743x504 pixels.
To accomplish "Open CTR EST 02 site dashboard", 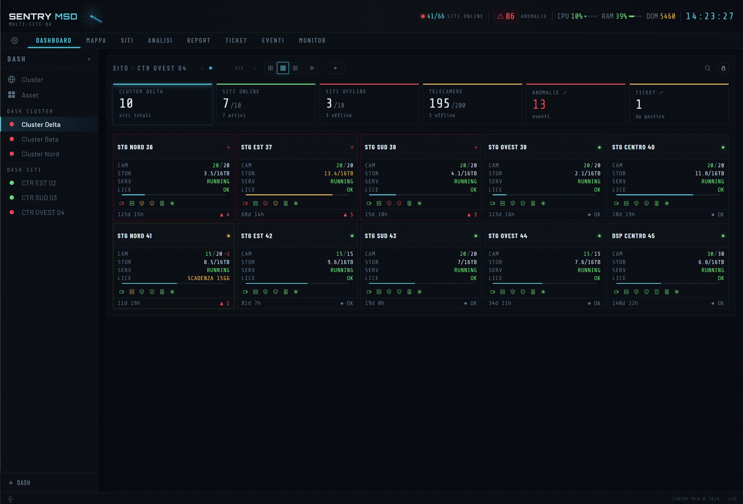I will (49, 183).
